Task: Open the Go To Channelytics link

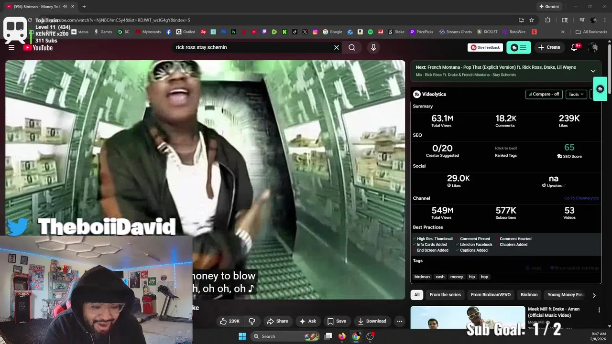Action: (581, 198)
